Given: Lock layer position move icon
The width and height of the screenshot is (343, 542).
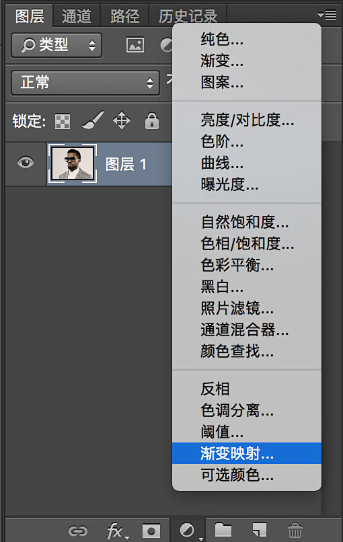Looking at the screenshot, I should tap(122, 120).
